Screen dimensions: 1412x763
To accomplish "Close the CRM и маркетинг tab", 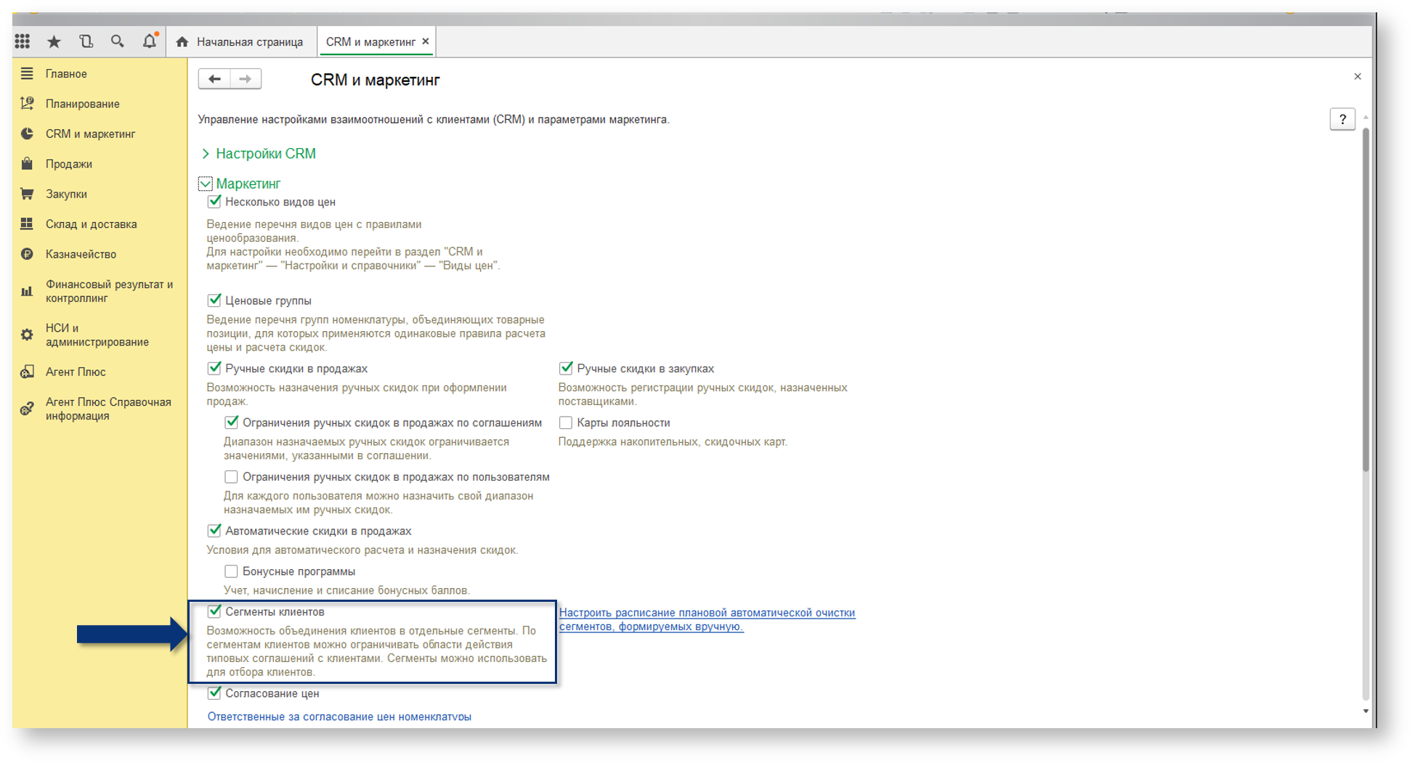I will (426, 41).
